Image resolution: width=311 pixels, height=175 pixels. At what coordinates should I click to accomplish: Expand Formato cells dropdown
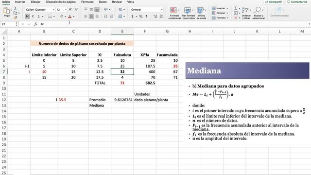coord(227,18)
